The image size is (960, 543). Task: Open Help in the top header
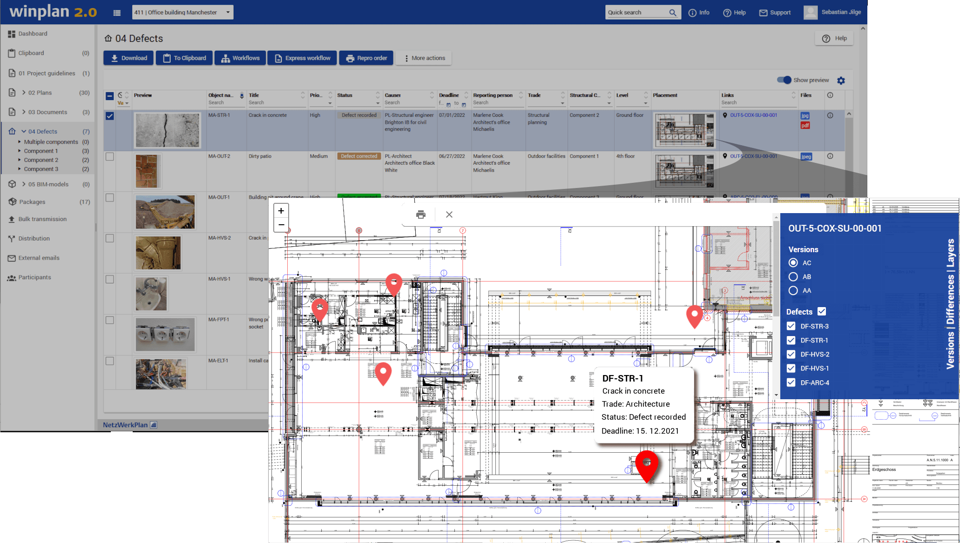pos(734,13)
